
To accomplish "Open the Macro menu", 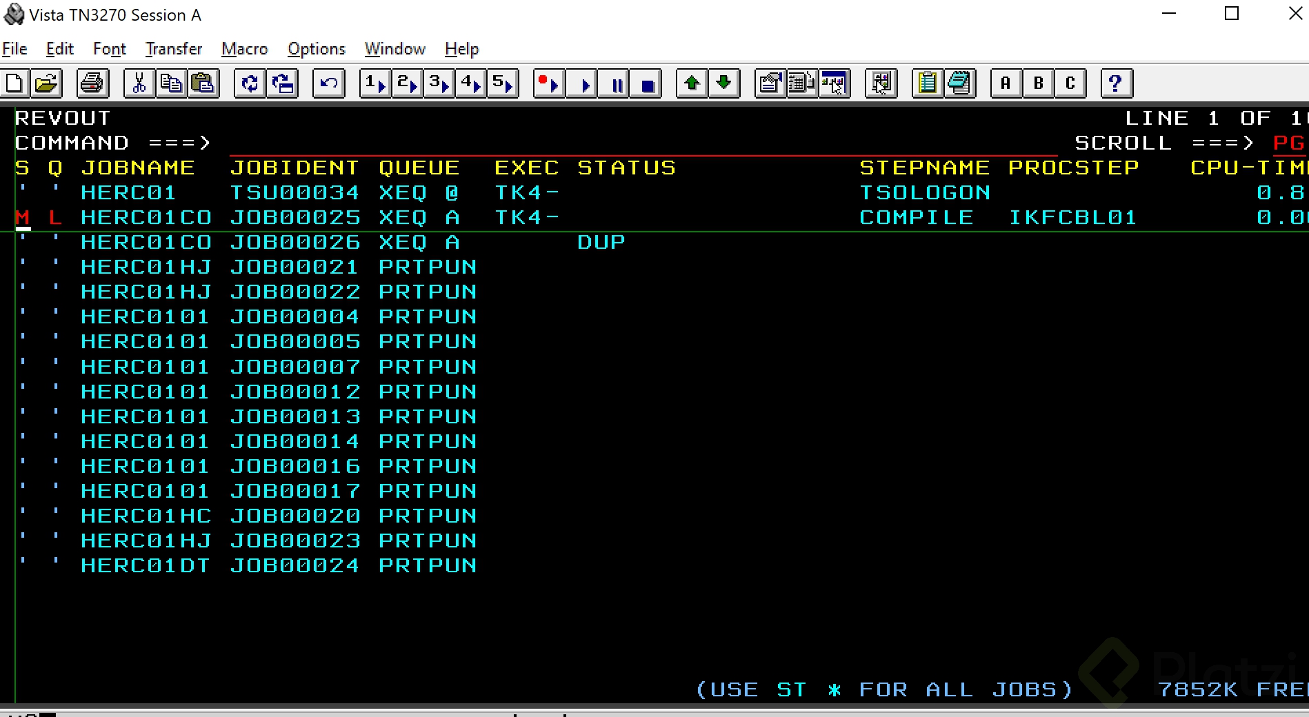I will [245, 49].
